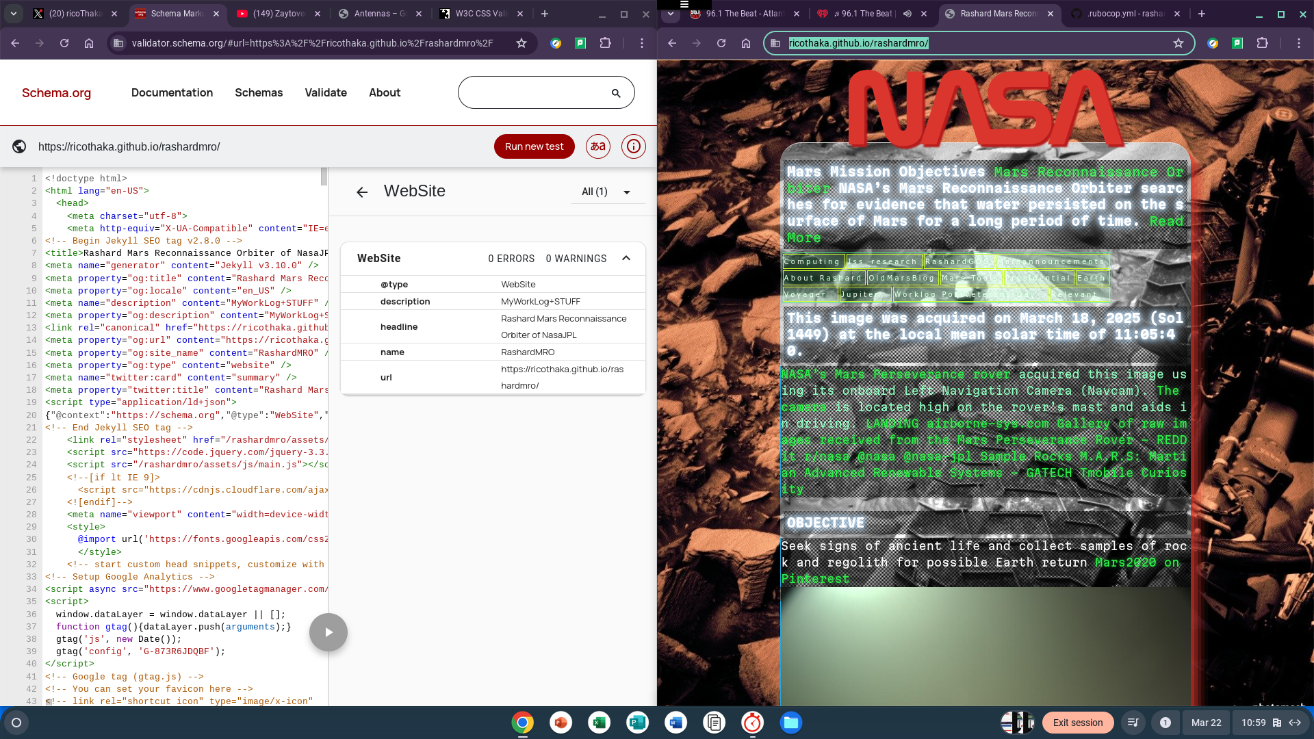This screenshot has width=1314, height=739.
Task: Click the back arrow next to WebSite heading
Action: 362,192
